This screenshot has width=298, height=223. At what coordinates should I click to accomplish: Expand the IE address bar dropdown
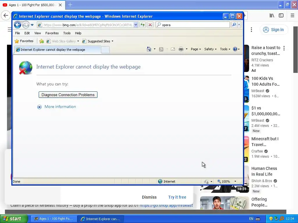[136, 25]
